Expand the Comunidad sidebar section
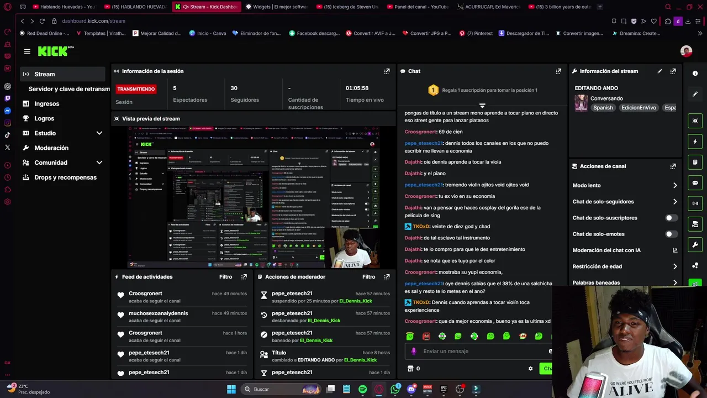Image resolution: width=707 pixels, height=398 pixels. tap(99, 163)
